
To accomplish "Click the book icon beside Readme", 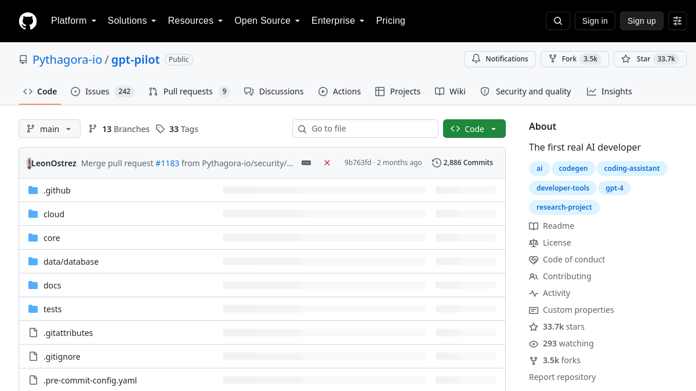I will click(x=534, y=226).
